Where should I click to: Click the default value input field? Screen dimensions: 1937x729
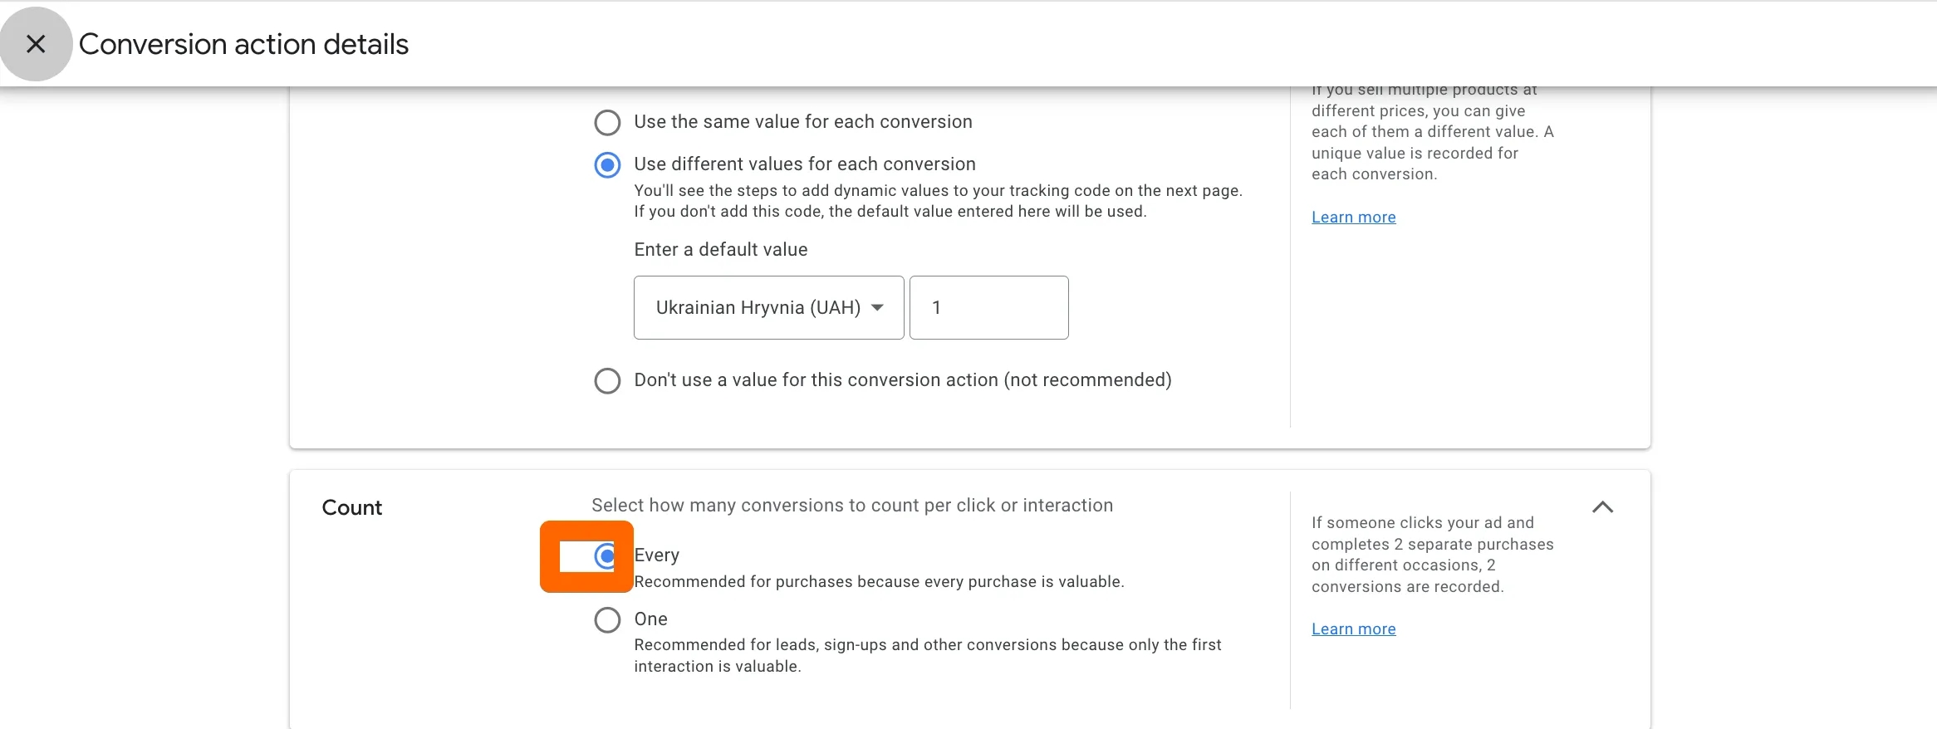(988, 308)
